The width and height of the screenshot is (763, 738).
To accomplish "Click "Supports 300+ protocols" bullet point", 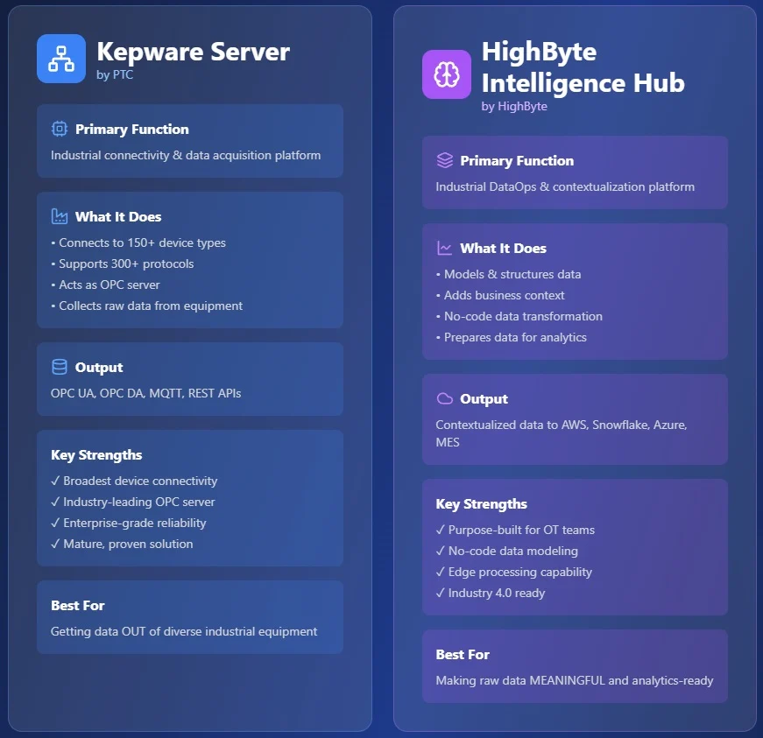I will coord(123,264).
